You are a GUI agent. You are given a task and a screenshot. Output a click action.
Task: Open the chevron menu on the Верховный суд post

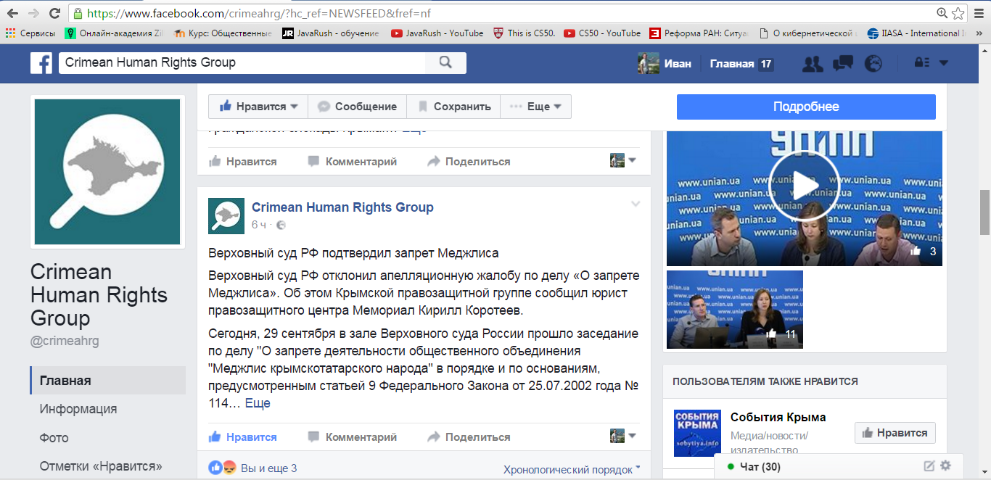coord(636,204)
